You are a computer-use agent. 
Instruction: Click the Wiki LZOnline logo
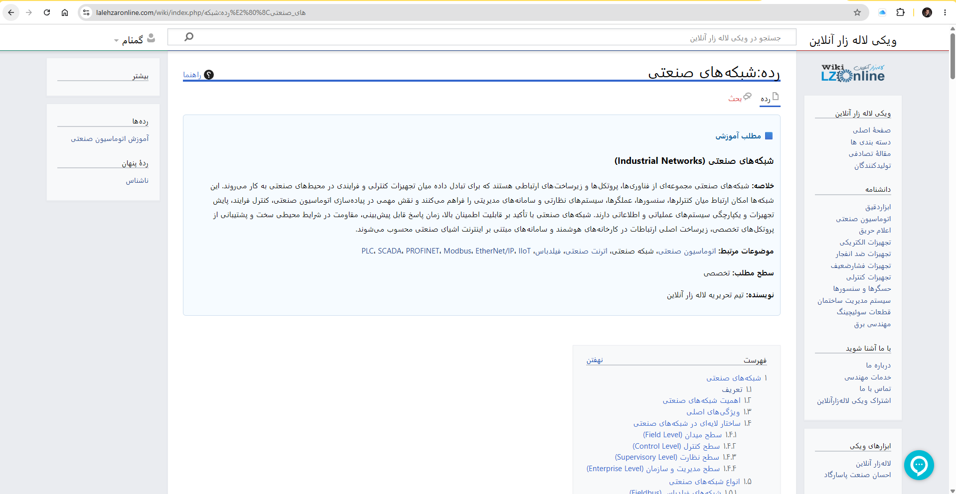853,73
